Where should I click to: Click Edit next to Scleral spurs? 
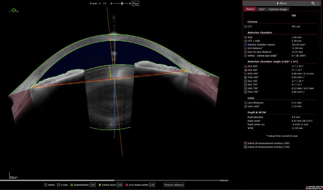[120, 185]
